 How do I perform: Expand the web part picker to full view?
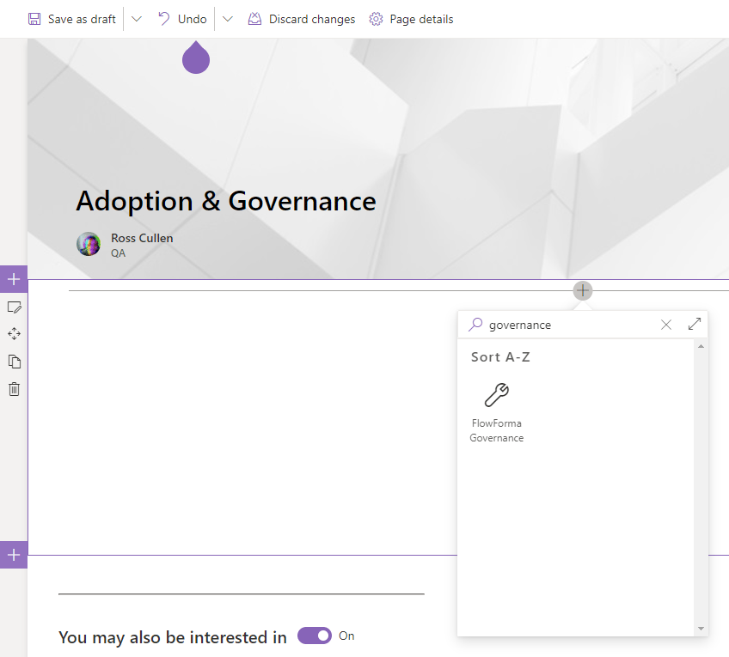click(694, 324)
